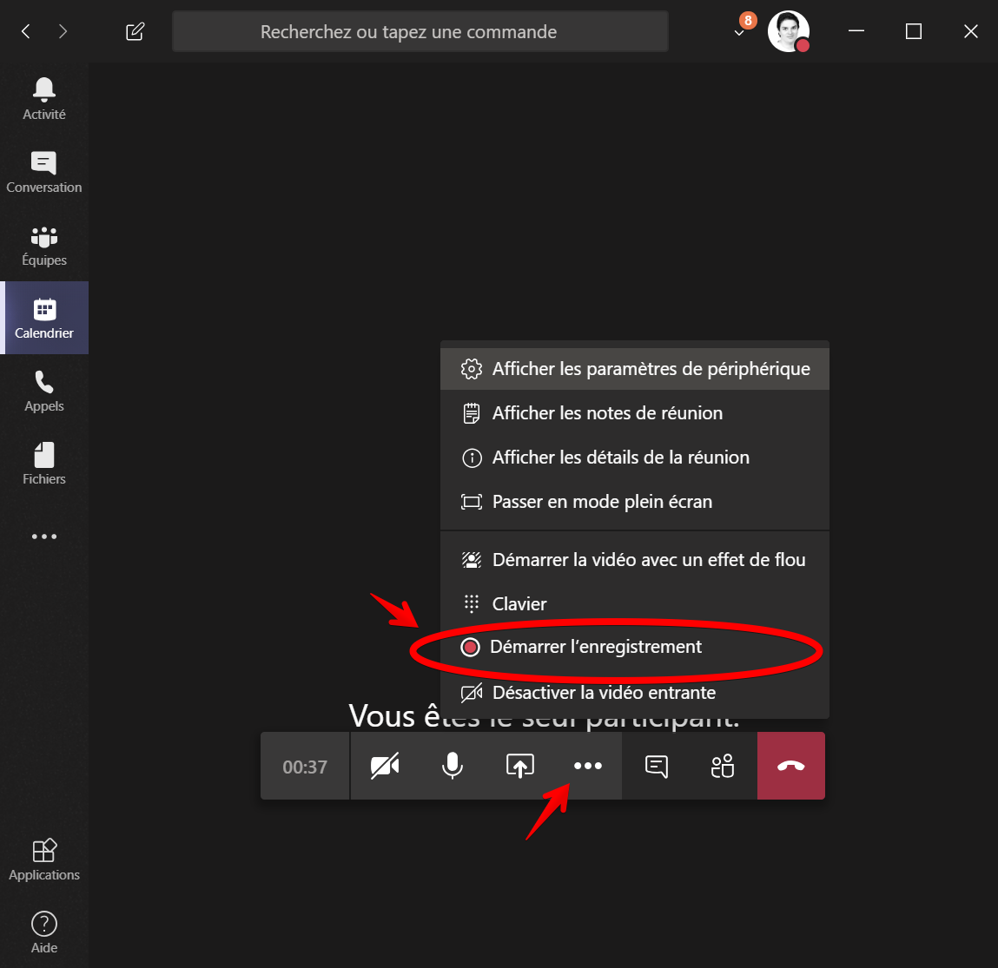
Task: Mute the microphone
Action: 452,766
